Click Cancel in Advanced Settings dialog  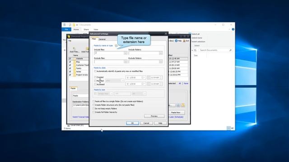pyautogui.click(x=146, y=123)
